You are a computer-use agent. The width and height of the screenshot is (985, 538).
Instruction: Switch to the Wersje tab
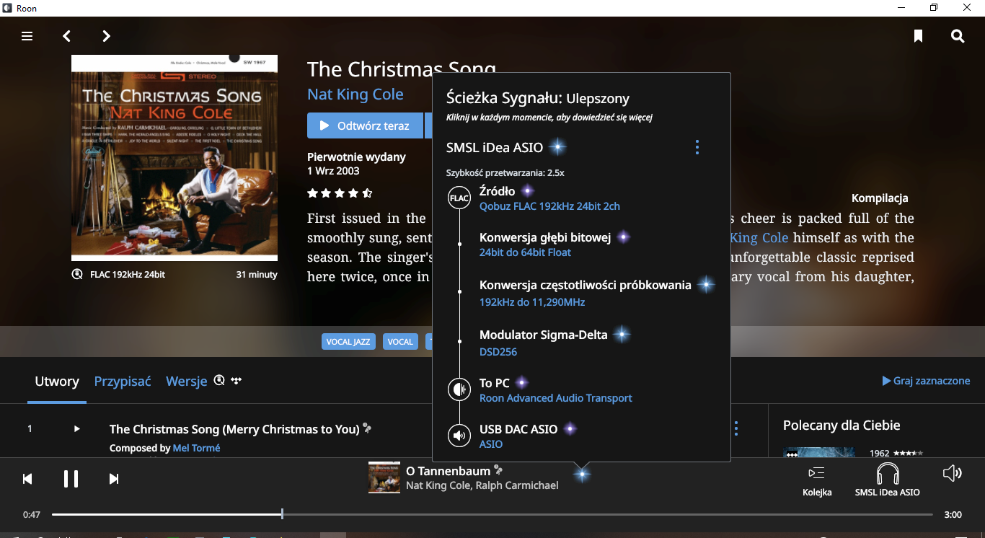click(x=186, y=382)
